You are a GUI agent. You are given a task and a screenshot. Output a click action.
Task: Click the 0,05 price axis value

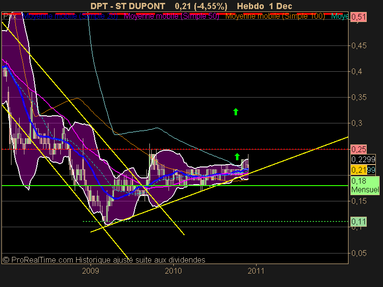359,253
